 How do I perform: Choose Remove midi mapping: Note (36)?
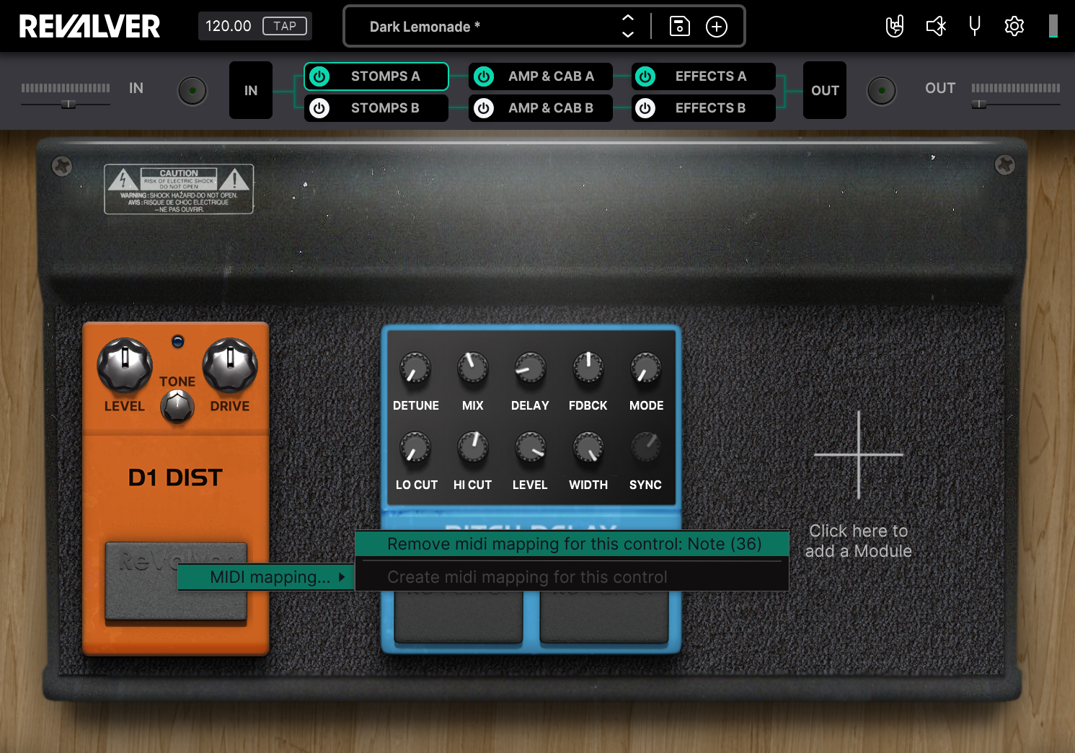pyautogui.click(x=572, y=544)
